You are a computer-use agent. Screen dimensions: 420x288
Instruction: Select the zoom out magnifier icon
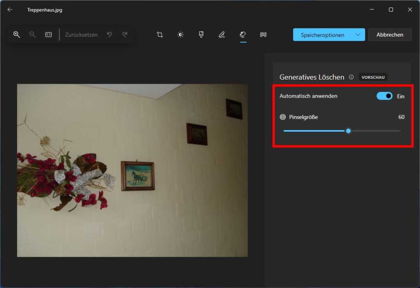click(32, 34)
